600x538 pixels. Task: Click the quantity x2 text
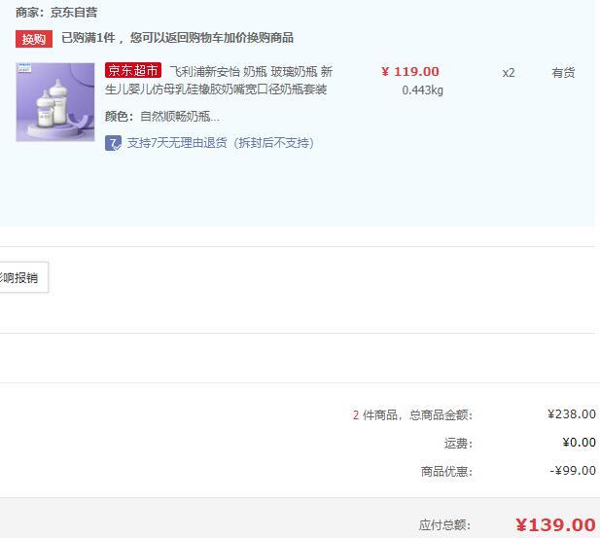[x=509, y=73]
